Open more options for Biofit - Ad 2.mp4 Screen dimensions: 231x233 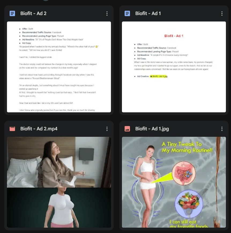[107, 129]
